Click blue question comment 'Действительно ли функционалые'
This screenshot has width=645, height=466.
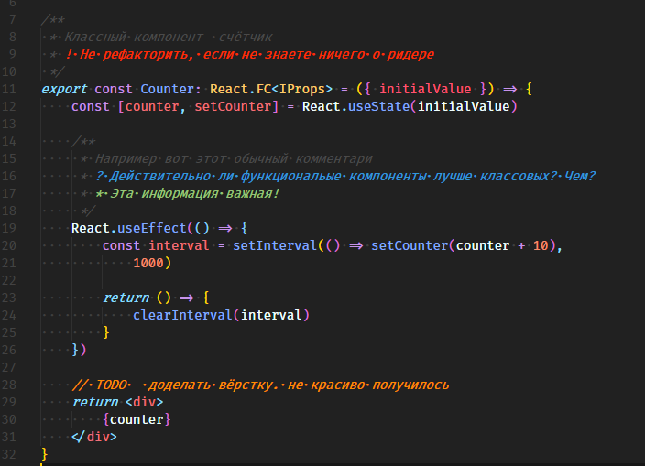(225, 176)
